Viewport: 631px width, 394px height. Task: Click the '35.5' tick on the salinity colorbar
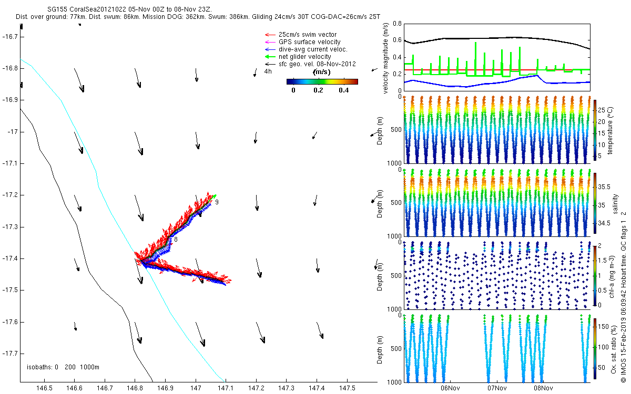point(605,186)
